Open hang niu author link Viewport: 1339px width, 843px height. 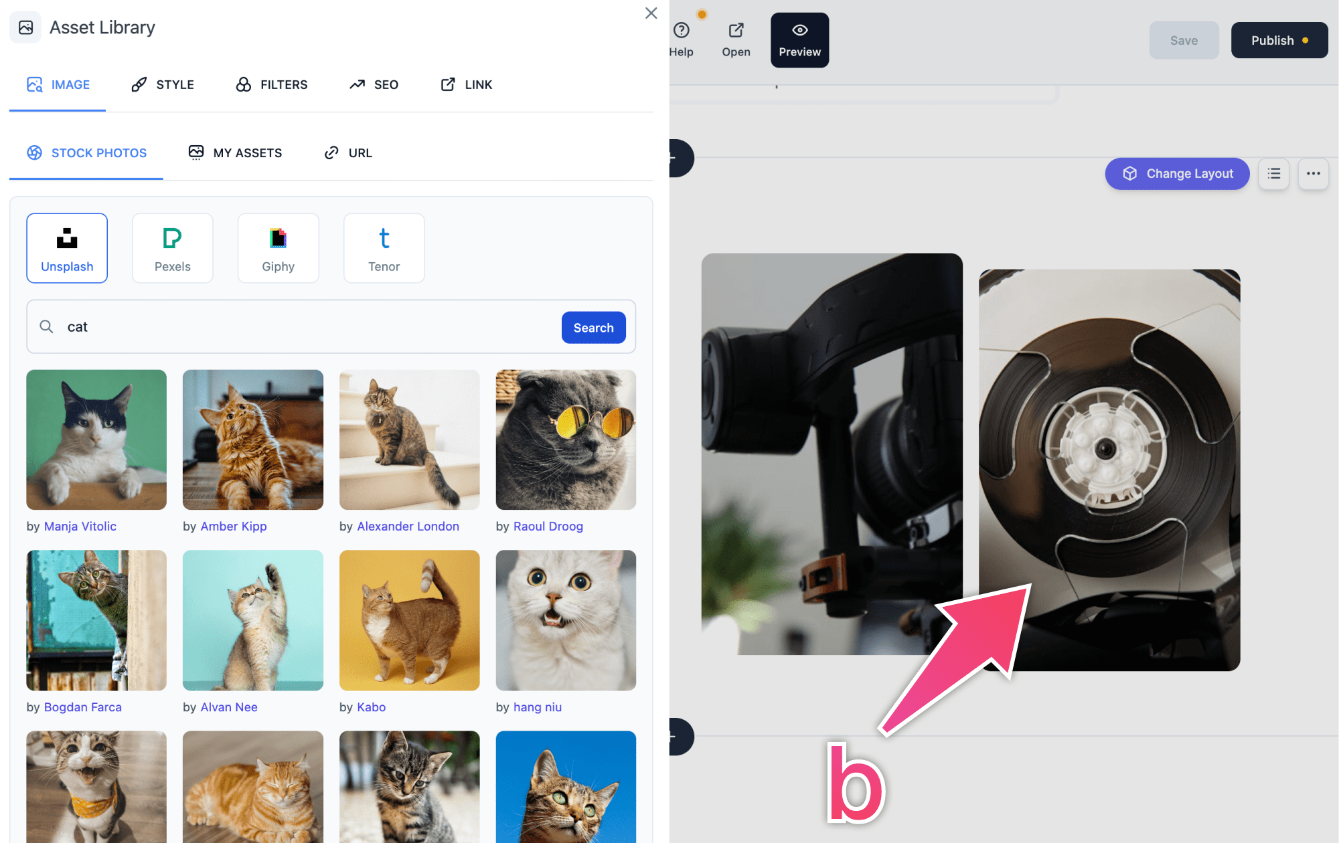[538, 707]
